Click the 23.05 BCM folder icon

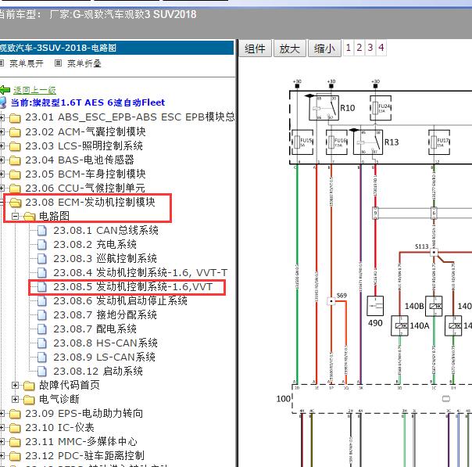click(15, 174)
